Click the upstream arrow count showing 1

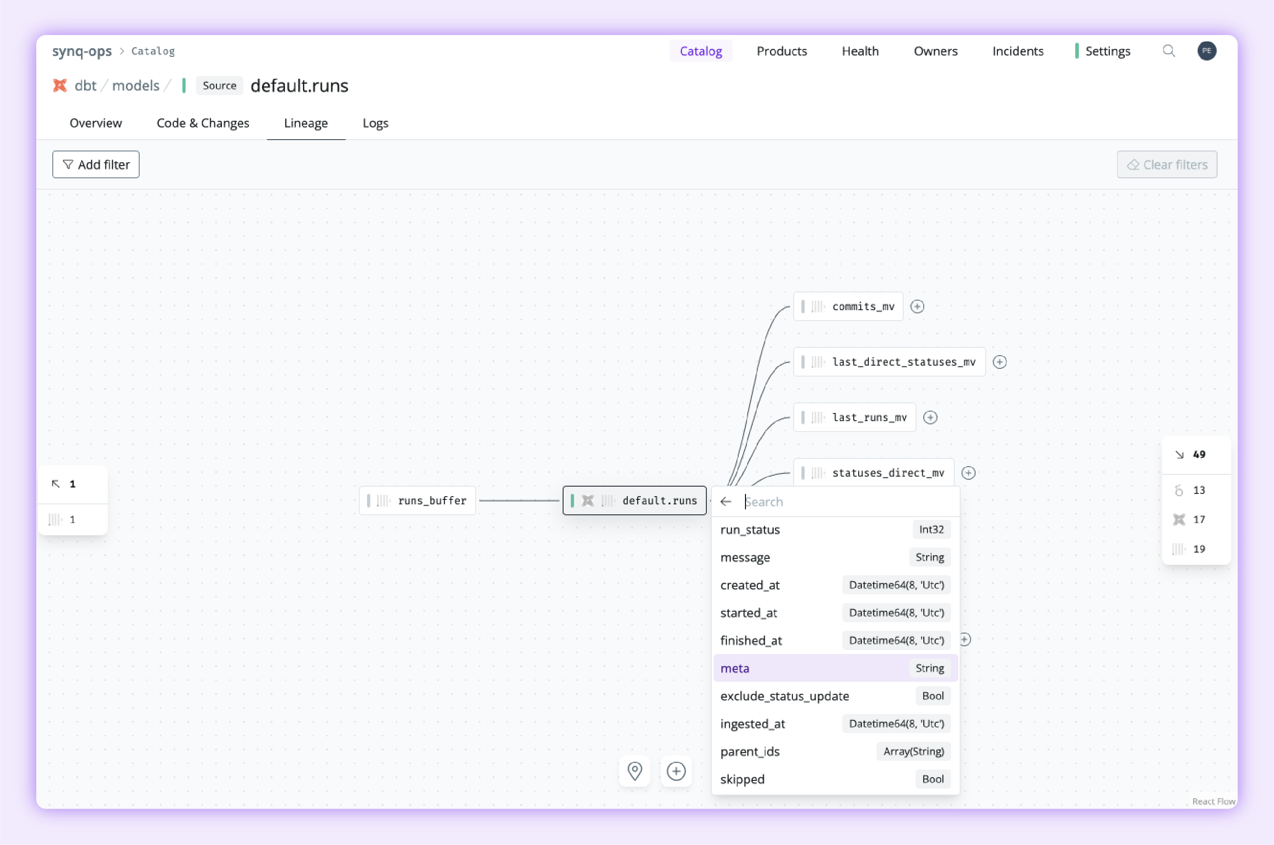(x=64, y=483)
